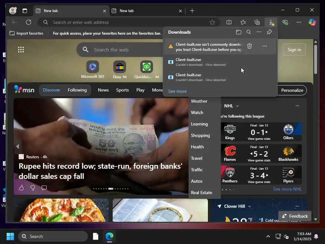Open NHL card more options
This screenshot has width=325, height=244.
[x=297, y=106]
